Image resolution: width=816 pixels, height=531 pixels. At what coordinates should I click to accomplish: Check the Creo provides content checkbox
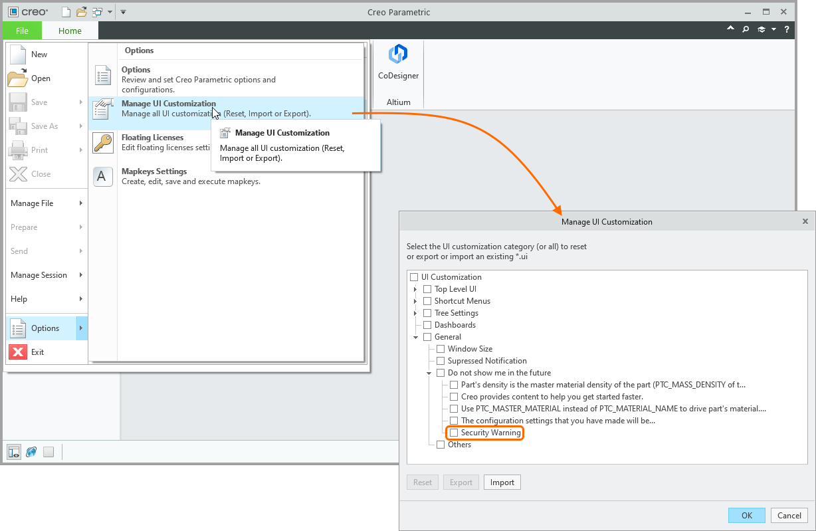tap(454, 397)
